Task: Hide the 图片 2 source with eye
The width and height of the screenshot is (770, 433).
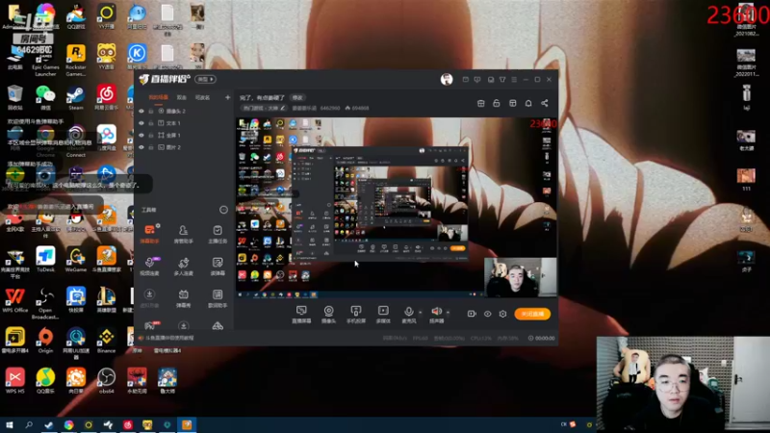Action: (x=141, y=147)
